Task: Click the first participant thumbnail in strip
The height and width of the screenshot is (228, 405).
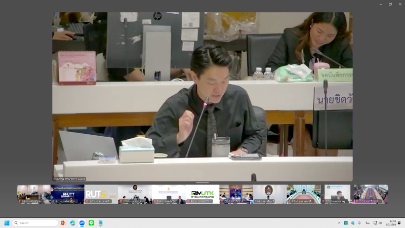Action: (33, 194)
